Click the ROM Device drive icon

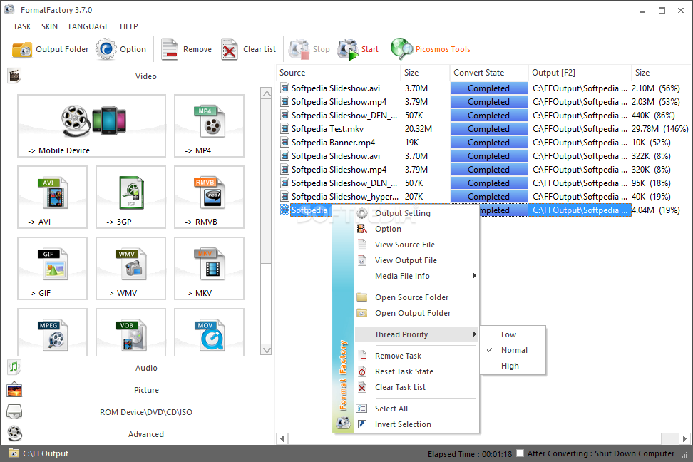[14, 411]
